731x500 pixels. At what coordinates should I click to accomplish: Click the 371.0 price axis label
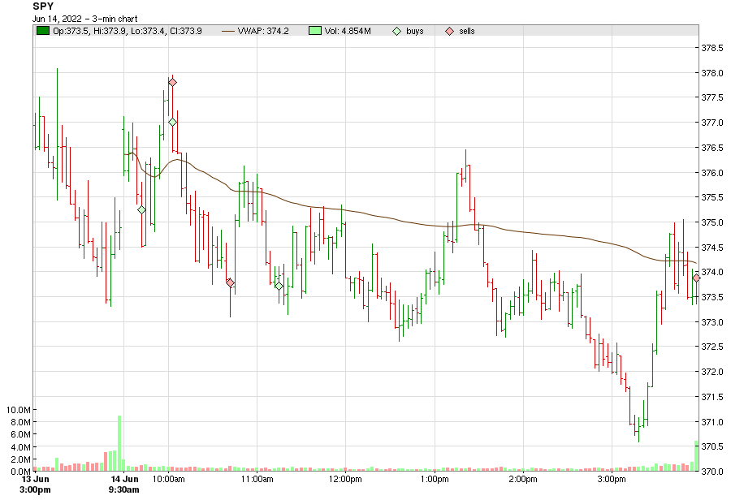coord(712,422)
